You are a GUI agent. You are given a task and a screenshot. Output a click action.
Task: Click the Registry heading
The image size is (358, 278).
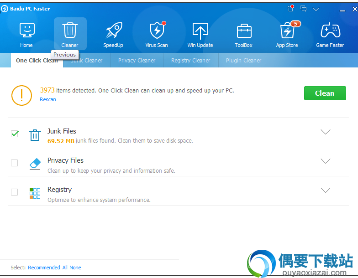[59, 190]
